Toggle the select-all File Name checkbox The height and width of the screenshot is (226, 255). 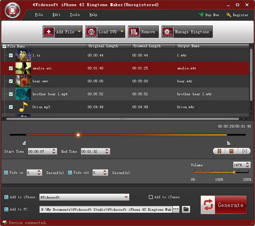click(4, 46)
